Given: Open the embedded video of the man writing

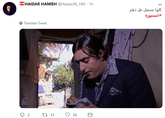Looking at the screenshot, I should (x=91, y=68).
